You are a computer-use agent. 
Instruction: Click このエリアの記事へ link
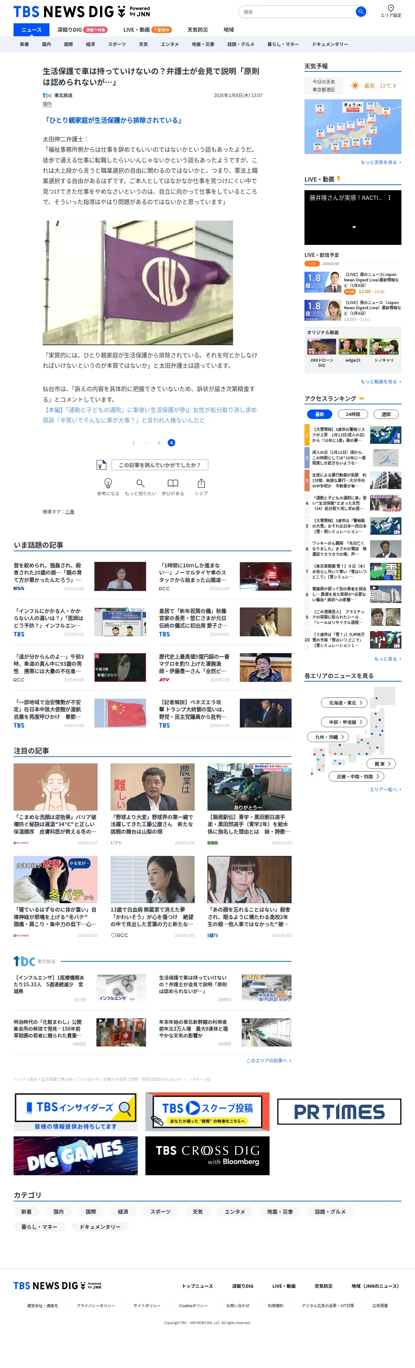tap(269, 1060)
